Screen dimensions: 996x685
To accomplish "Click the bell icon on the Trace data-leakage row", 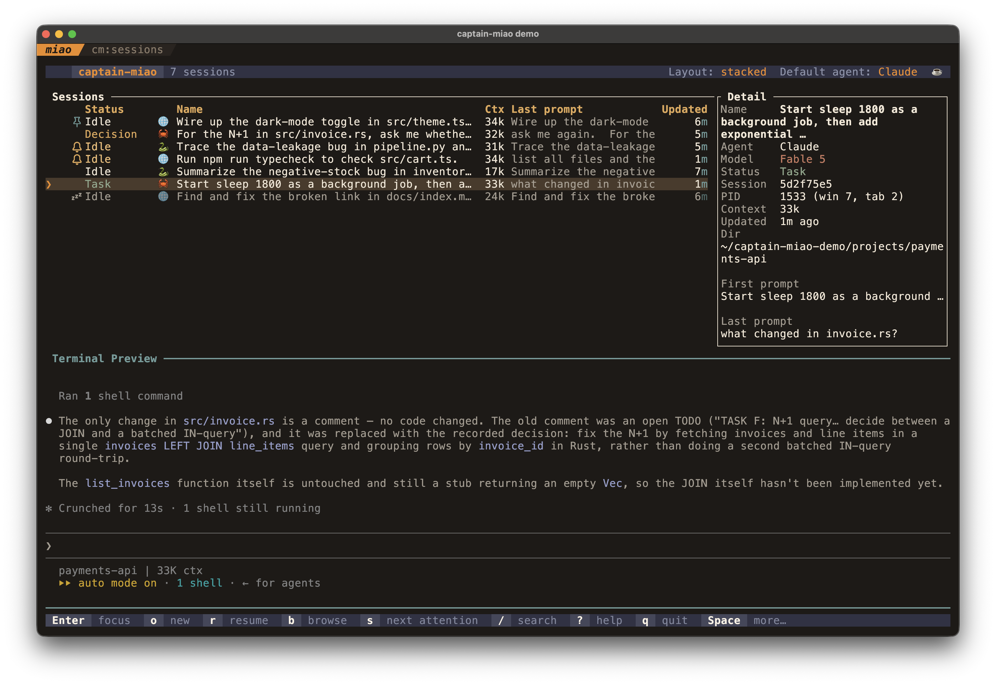I will (x=77, y=147).
